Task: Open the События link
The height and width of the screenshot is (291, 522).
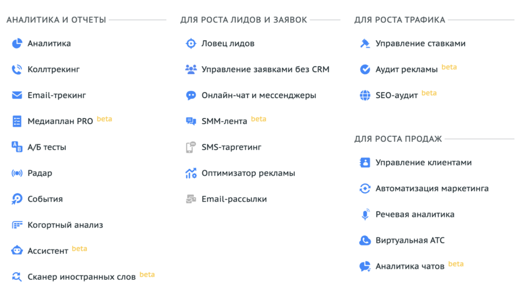Action: point(45,199)
